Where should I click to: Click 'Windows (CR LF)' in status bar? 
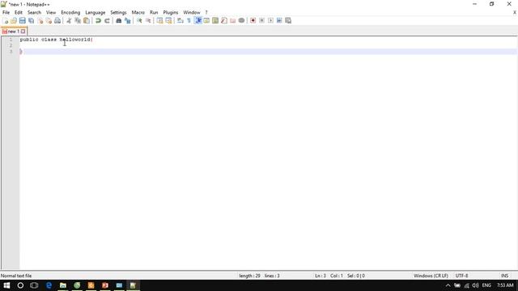[431, 276]
